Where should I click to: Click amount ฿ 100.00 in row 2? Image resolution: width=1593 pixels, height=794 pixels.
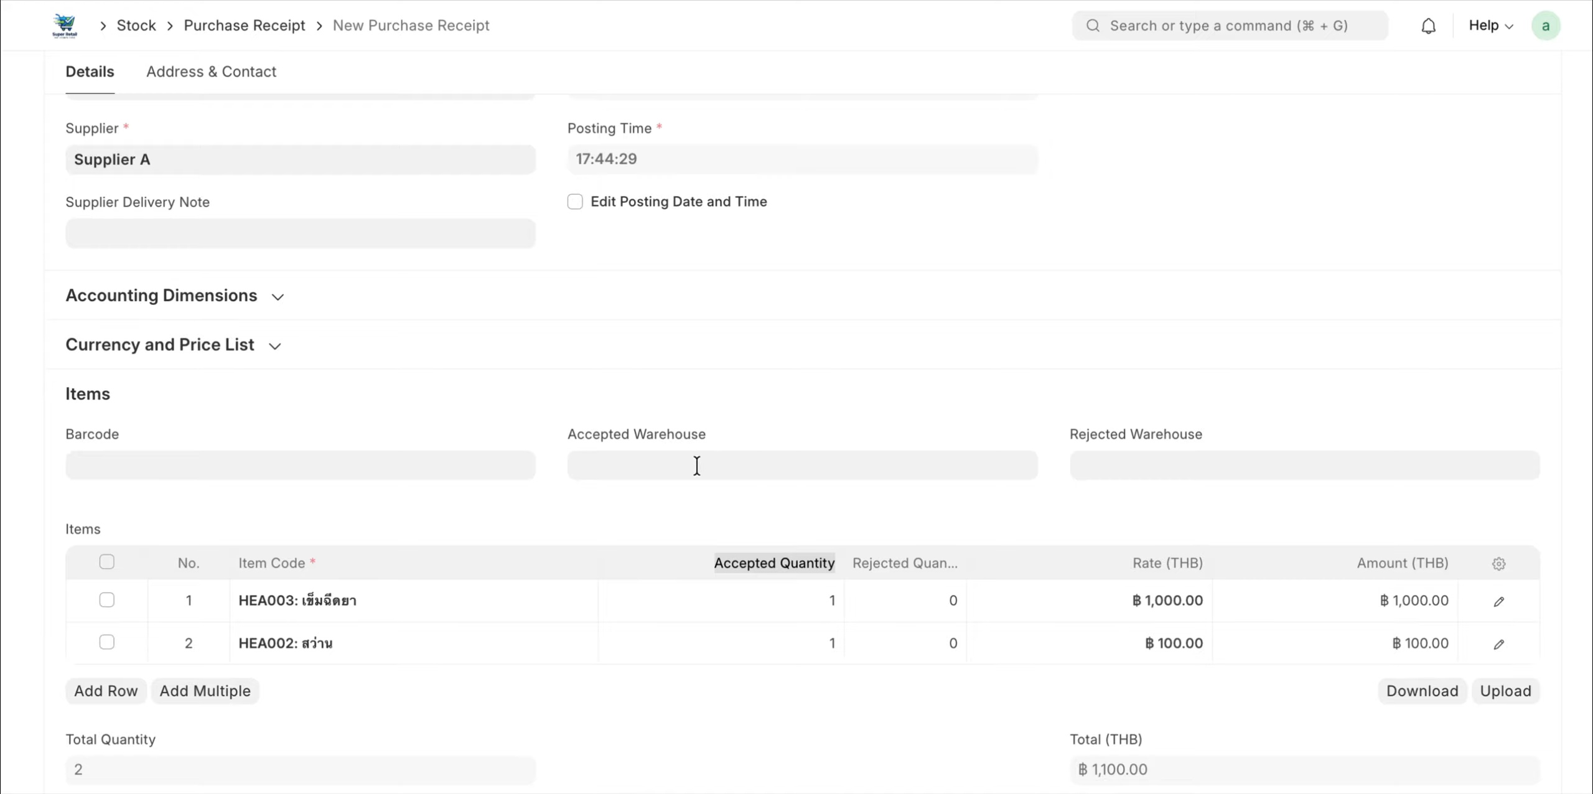click(1335, 643)
